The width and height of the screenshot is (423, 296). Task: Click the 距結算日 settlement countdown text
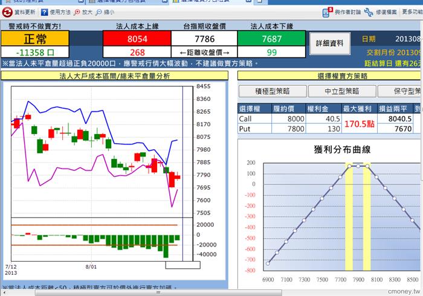pos(393,63)
